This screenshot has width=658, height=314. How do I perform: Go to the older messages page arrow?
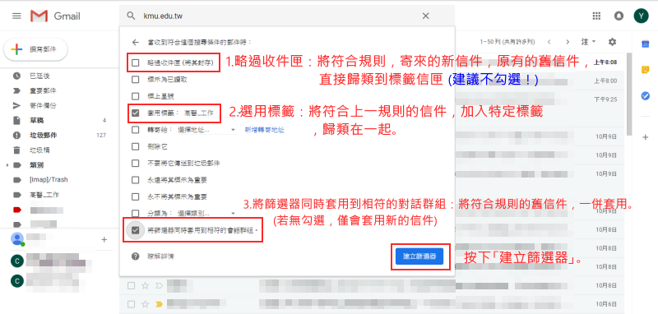[x=568, y=42]
